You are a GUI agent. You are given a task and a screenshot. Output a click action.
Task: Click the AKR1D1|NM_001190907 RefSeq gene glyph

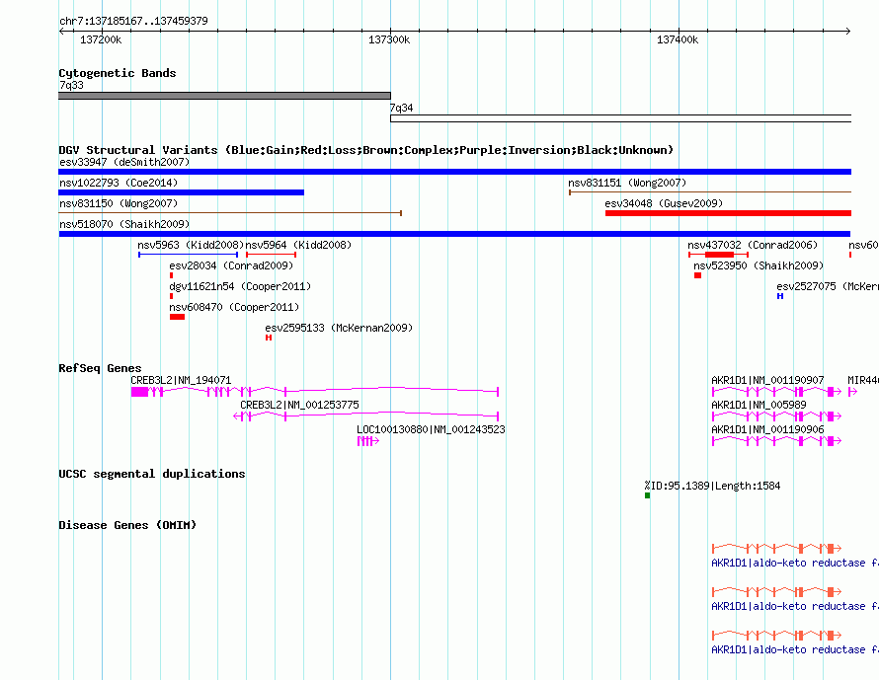click(x=776, y=392)
